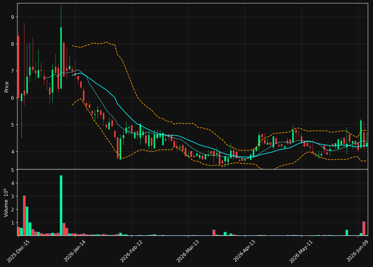Select the 2025-Dec-15 date label
373x267 pixels.
[x=18, y=251]
